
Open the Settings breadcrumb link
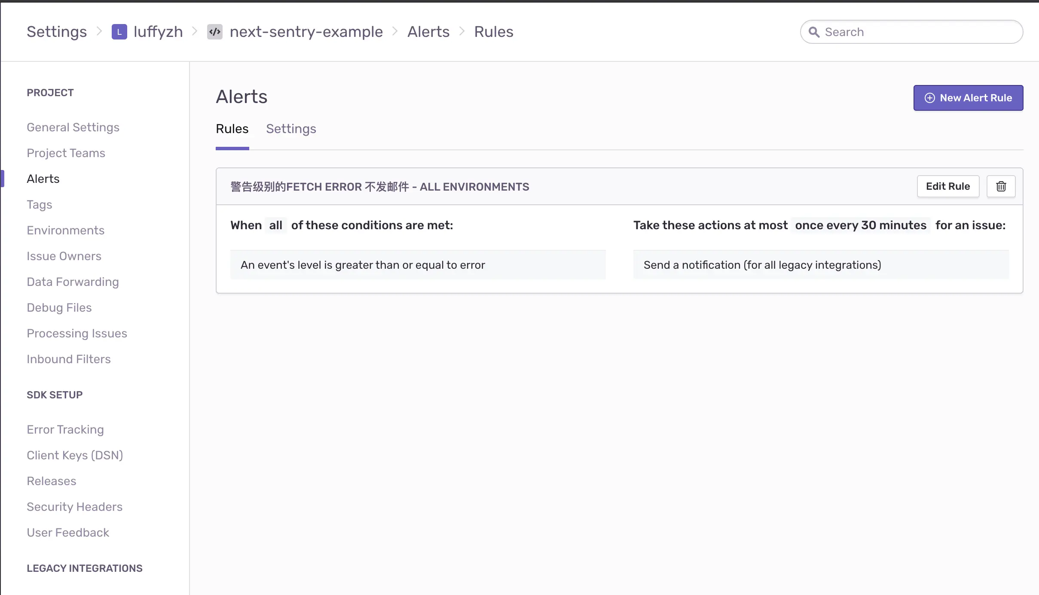pyautogui.click(x=57, y=32)
